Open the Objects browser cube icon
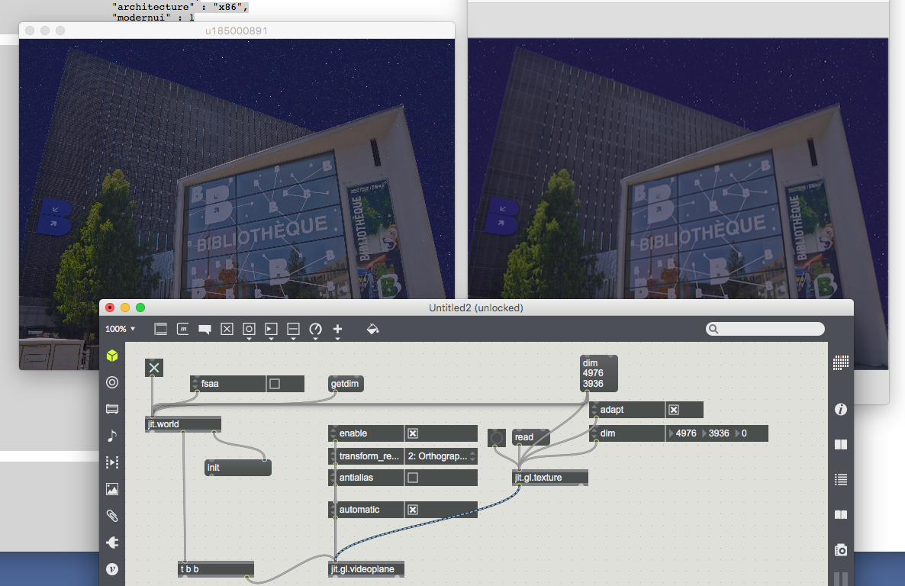This screenshot has width=905, height=586. pos(112,356)
